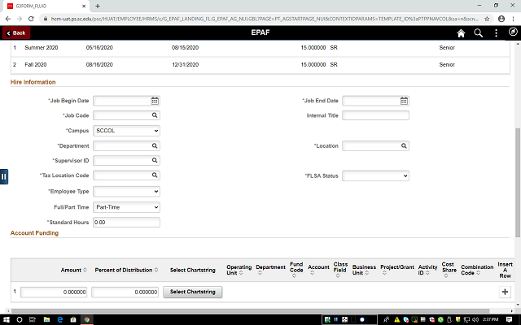Open Microsoft Store from the taskbar

coord(73,319)
